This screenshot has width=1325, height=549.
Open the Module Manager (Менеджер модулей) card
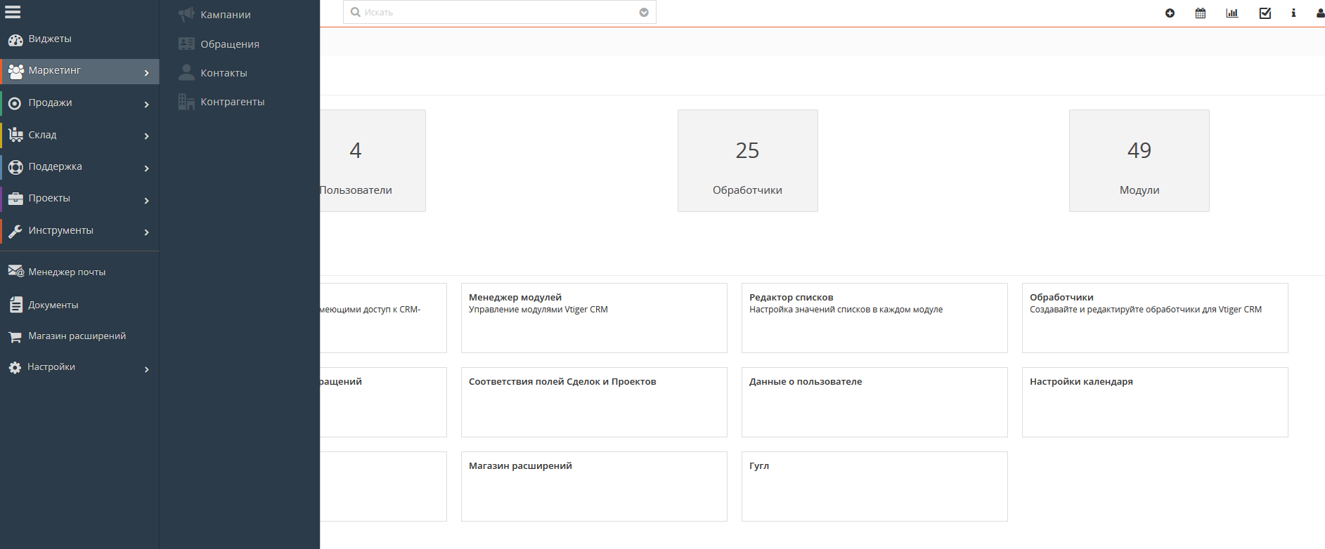click(594, 317)
